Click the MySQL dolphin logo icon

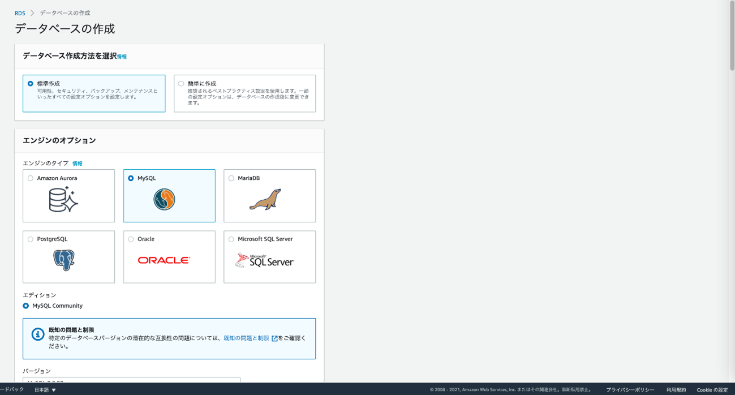tap(164, 200)
